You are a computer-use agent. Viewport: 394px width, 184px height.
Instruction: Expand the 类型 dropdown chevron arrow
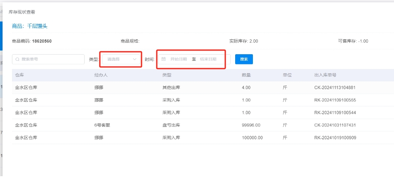[x=134, y=59]
